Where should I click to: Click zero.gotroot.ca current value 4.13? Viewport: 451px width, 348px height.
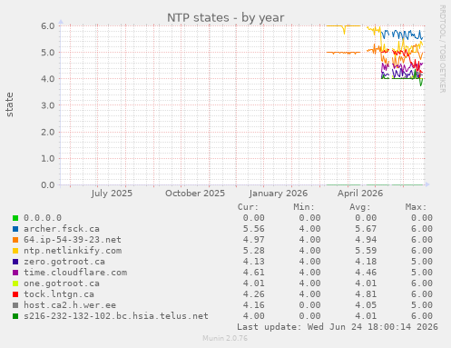click(x=254, y=262)
